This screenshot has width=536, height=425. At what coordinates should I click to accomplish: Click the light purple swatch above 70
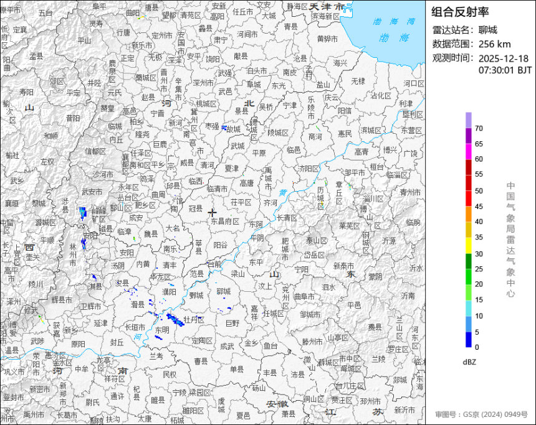[468, 120]
